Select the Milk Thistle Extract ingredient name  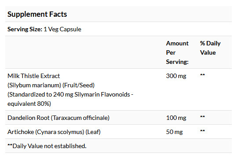[34, 76]
